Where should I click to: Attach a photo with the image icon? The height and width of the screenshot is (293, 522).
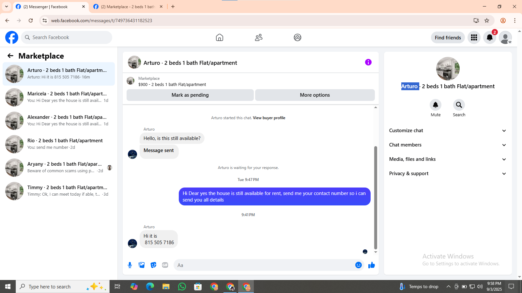(x=142, y=265)
